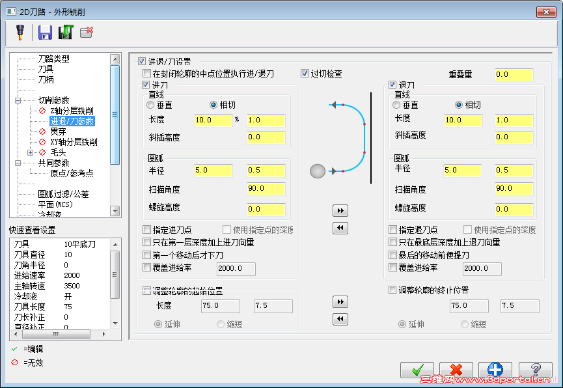Viewport: 563px width, 388px height.
Task: Select 垂直 radio under exit 直线
Action: (x=396, y=105)
